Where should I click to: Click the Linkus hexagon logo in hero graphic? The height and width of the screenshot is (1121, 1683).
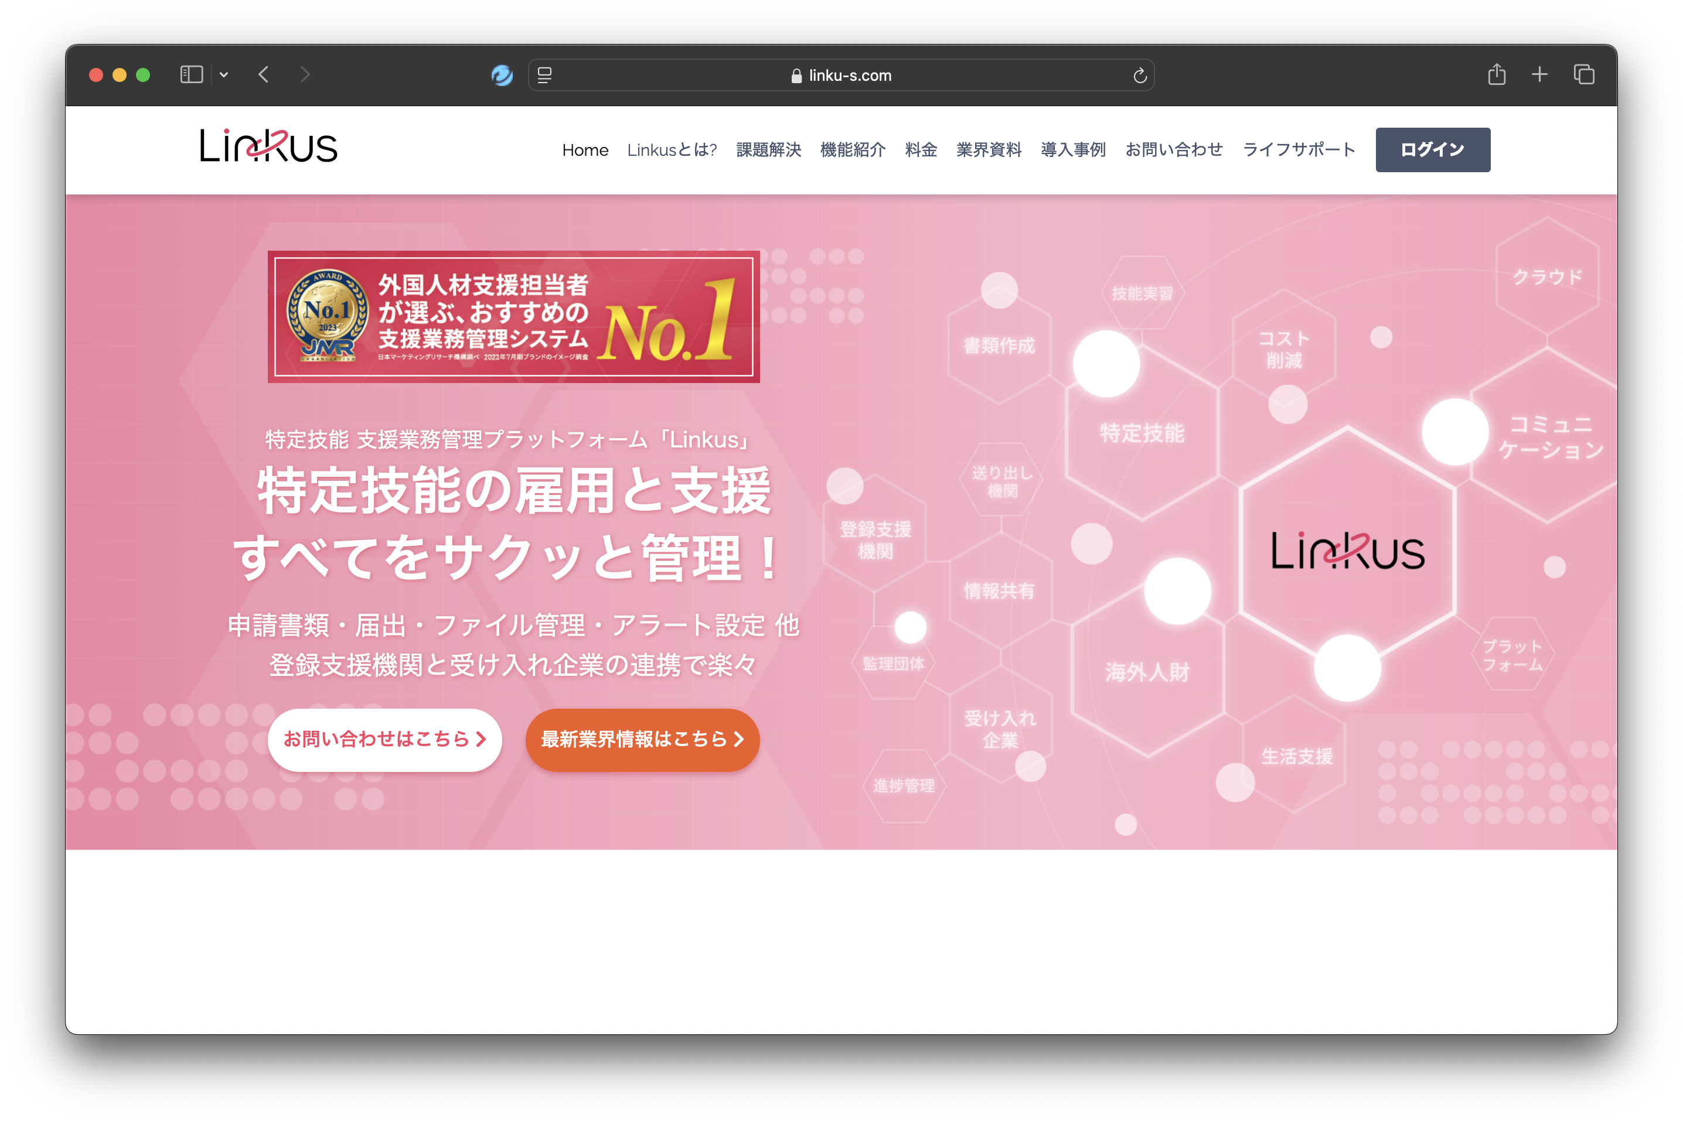coord(1348,551)
